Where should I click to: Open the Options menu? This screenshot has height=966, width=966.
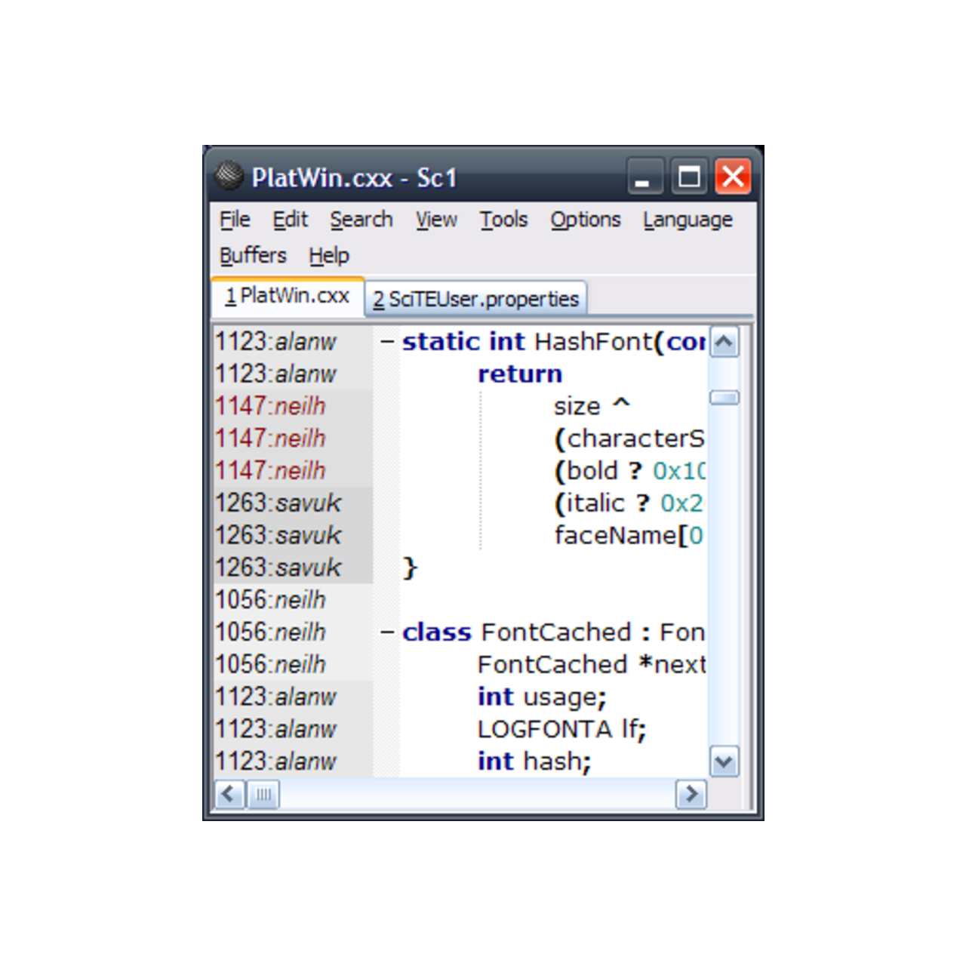(x=585, y=220)
